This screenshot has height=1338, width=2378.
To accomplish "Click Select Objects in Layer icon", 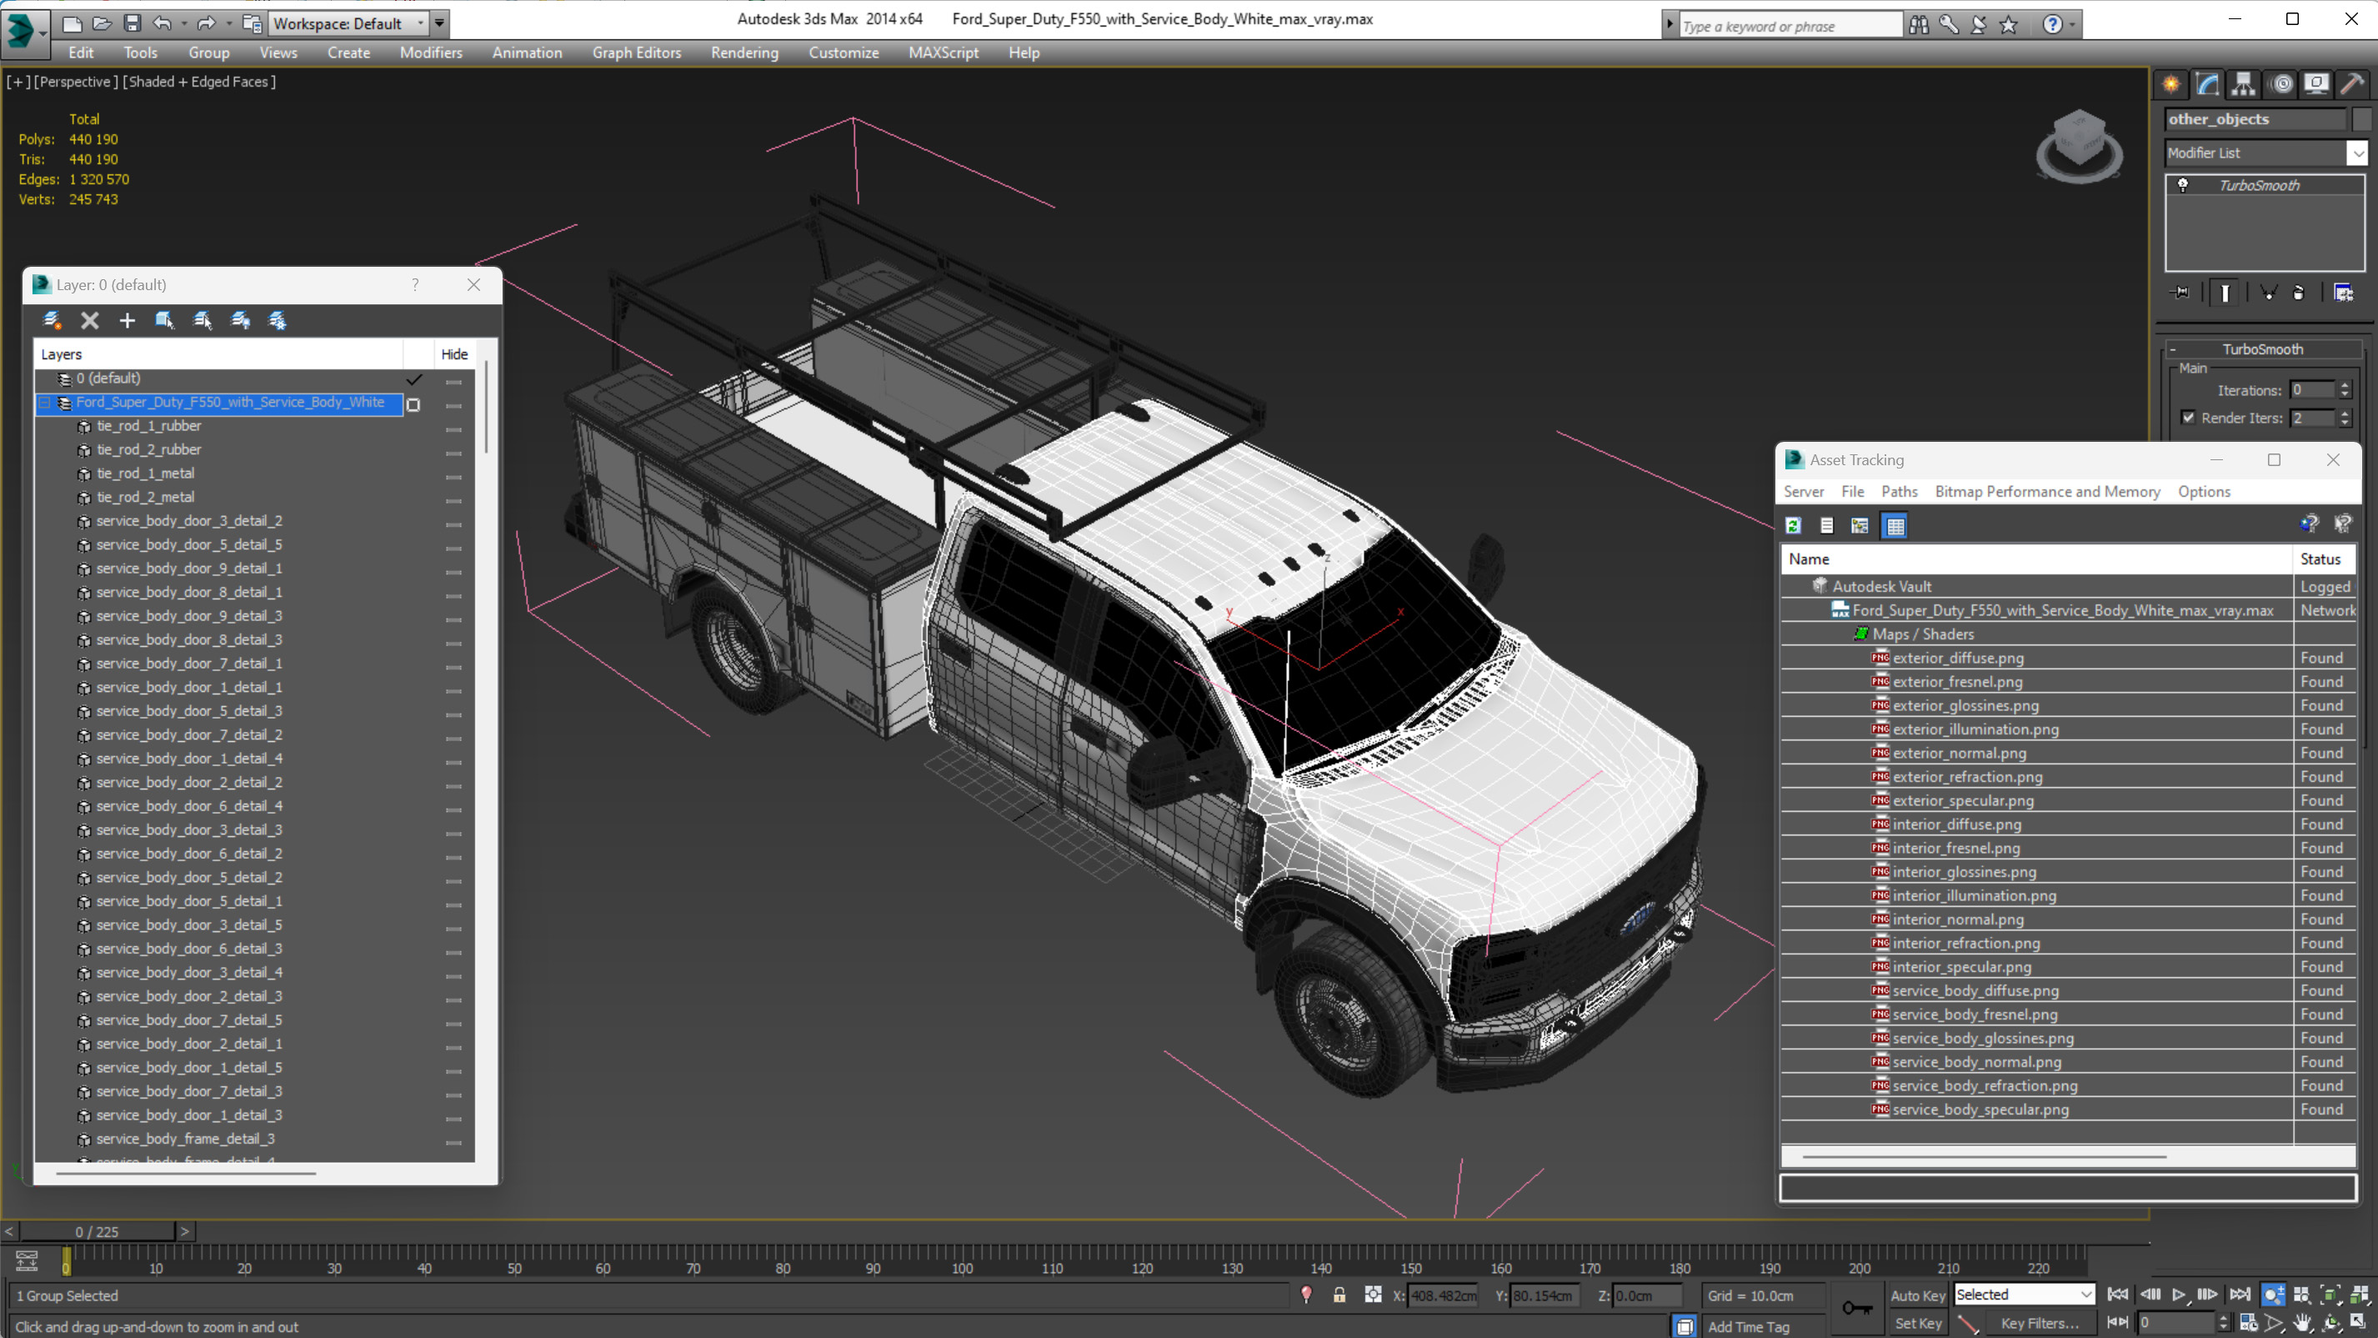I will [x=165, y=320].
